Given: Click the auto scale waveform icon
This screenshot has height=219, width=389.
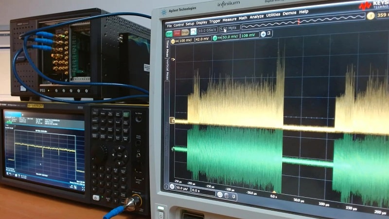Looking at the screenshot, I should click(x=194, y=32).
